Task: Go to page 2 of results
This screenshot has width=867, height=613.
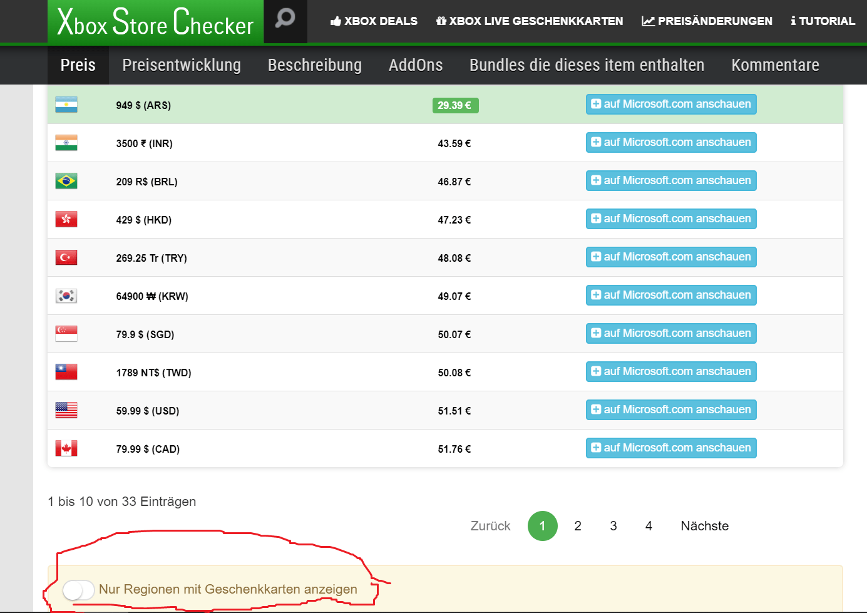Action: pos(578,526)
